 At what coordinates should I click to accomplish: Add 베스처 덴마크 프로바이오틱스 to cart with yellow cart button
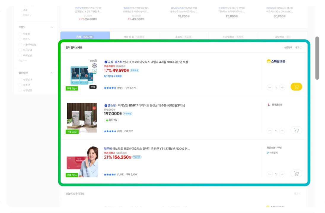point(296,87)
